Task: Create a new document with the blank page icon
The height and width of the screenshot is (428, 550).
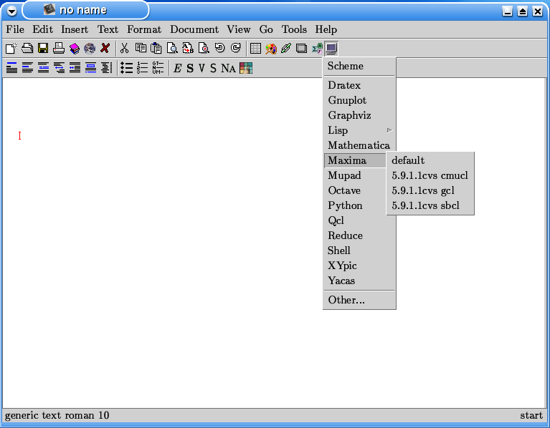Action: point(11,48)
